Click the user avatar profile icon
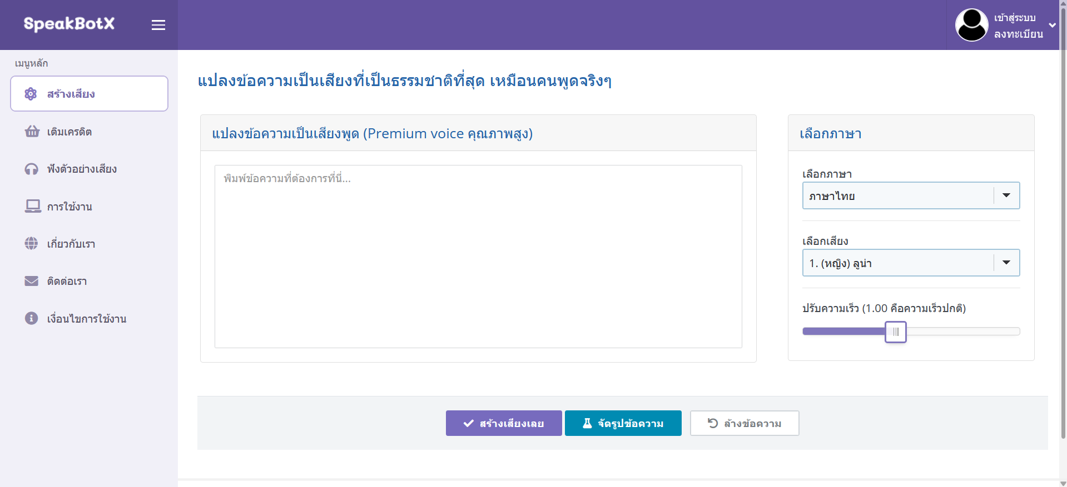This screenshot has width=1067, height=487. (x=971, y=25)
